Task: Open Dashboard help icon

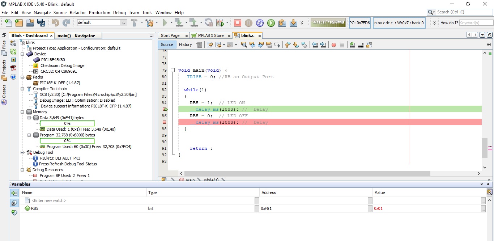Action: click(x=13, y=77)
